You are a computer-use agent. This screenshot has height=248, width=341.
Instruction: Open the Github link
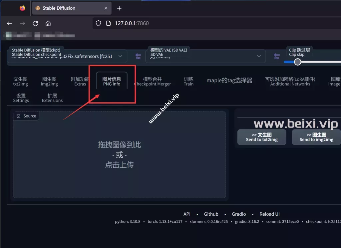[211, 214]
